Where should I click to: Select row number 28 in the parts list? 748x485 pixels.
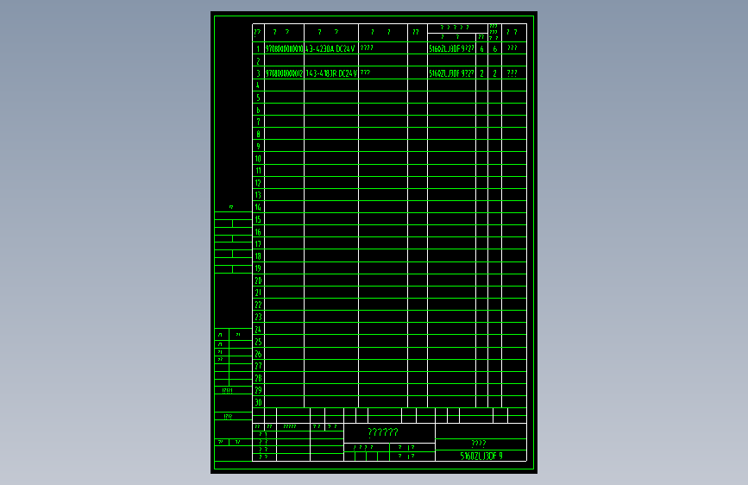[258, 378]
